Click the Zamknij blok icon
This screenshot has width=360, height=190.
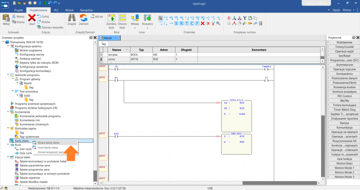coord(111,18)
